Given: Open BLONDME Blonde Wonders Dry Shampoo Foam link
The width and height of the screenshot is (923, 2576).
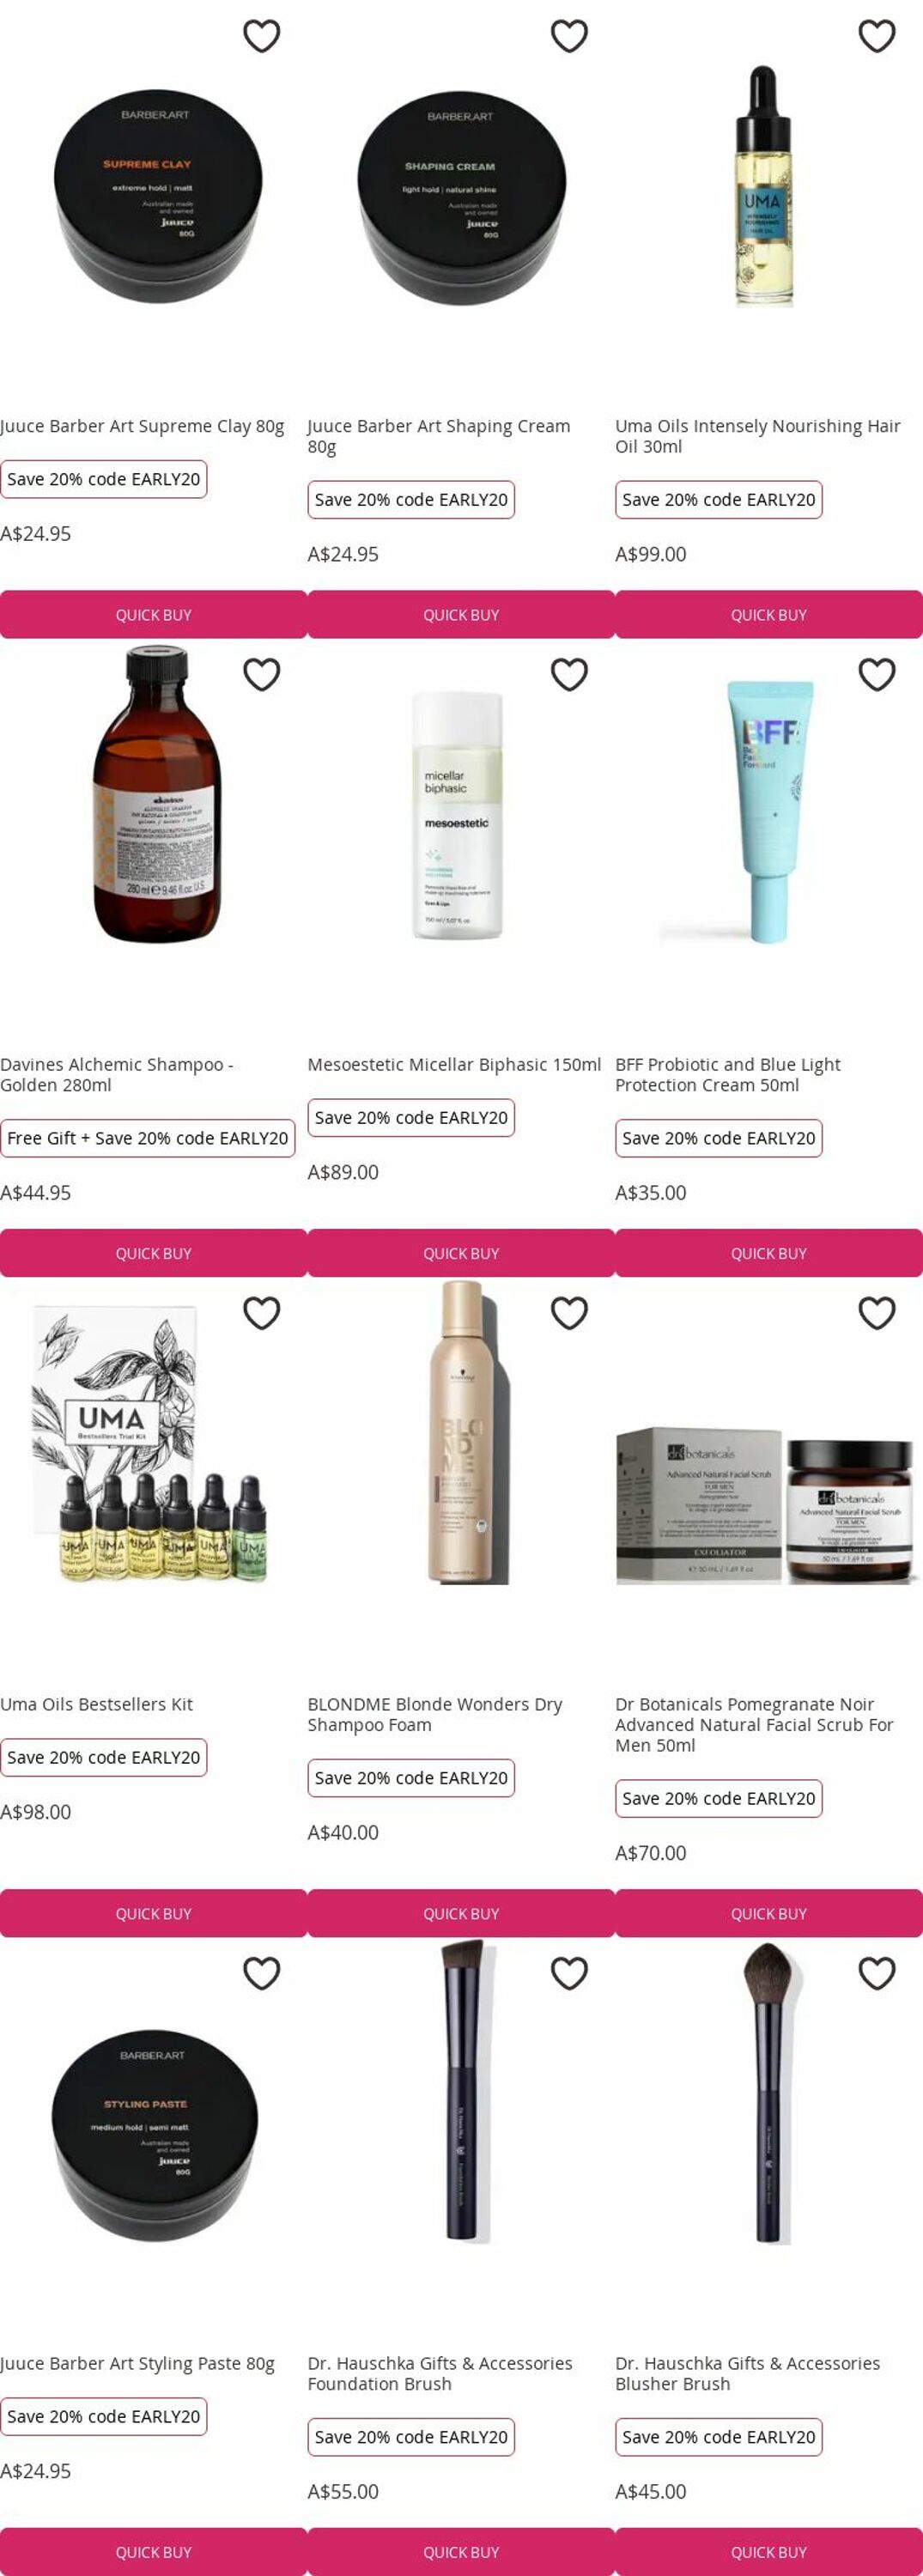Looking at the screenshot, I should (435, 1714).
